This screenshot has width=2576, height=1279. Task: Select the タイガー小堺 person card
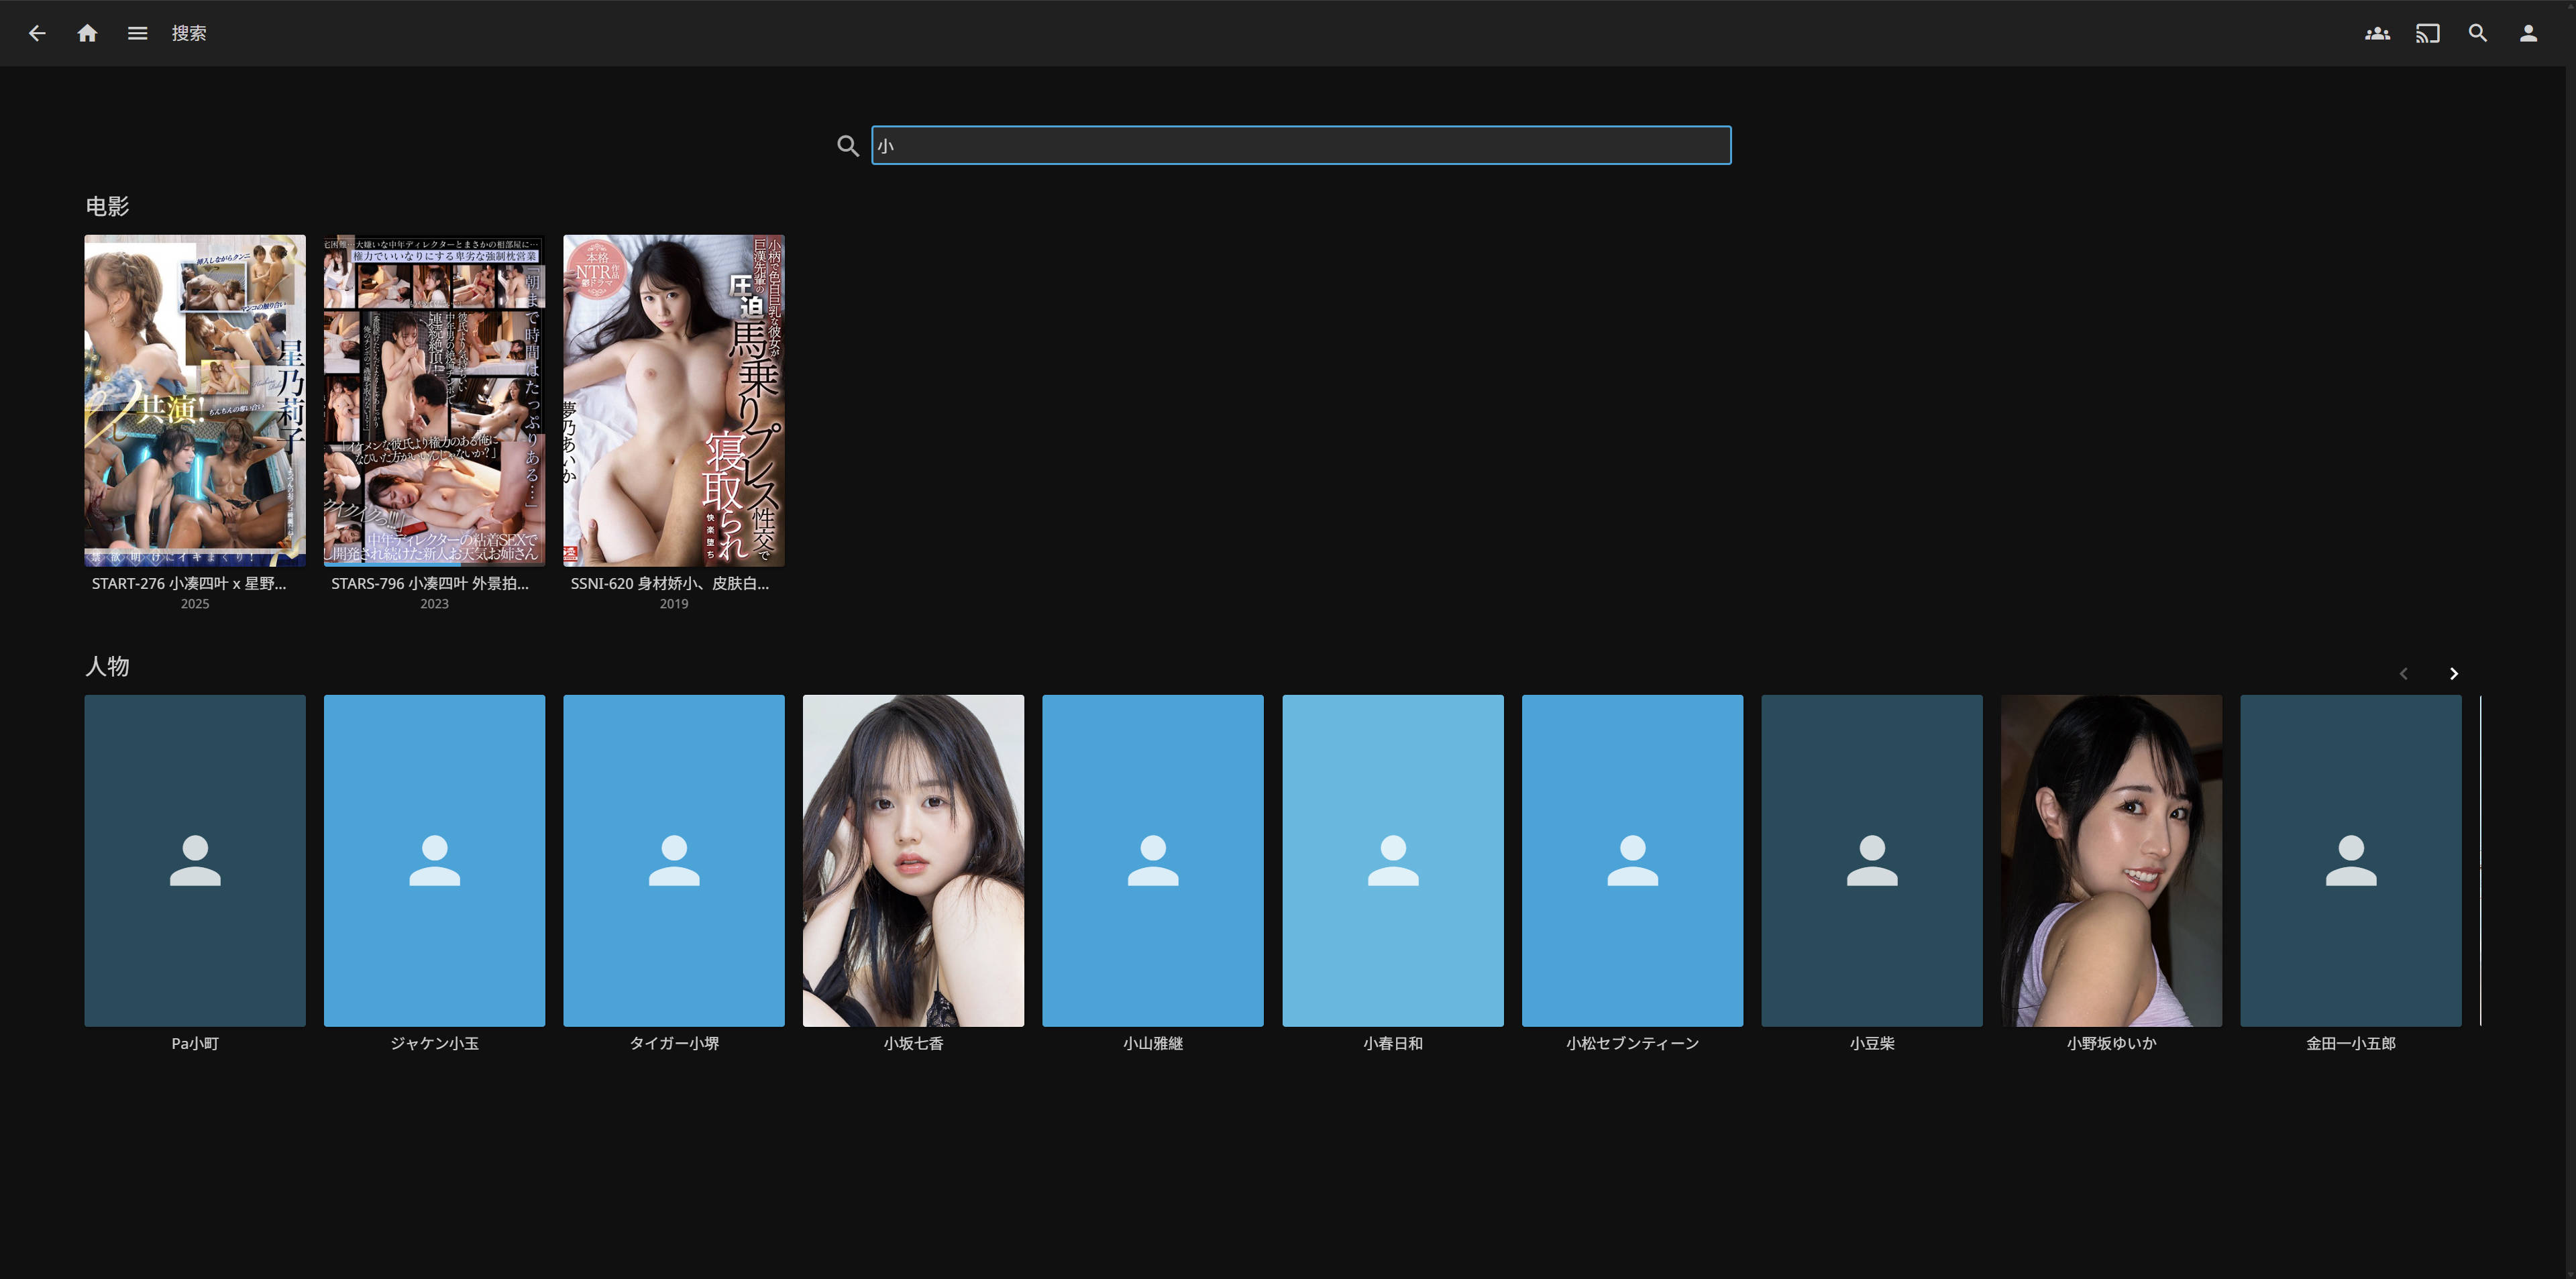coord(674,860)
